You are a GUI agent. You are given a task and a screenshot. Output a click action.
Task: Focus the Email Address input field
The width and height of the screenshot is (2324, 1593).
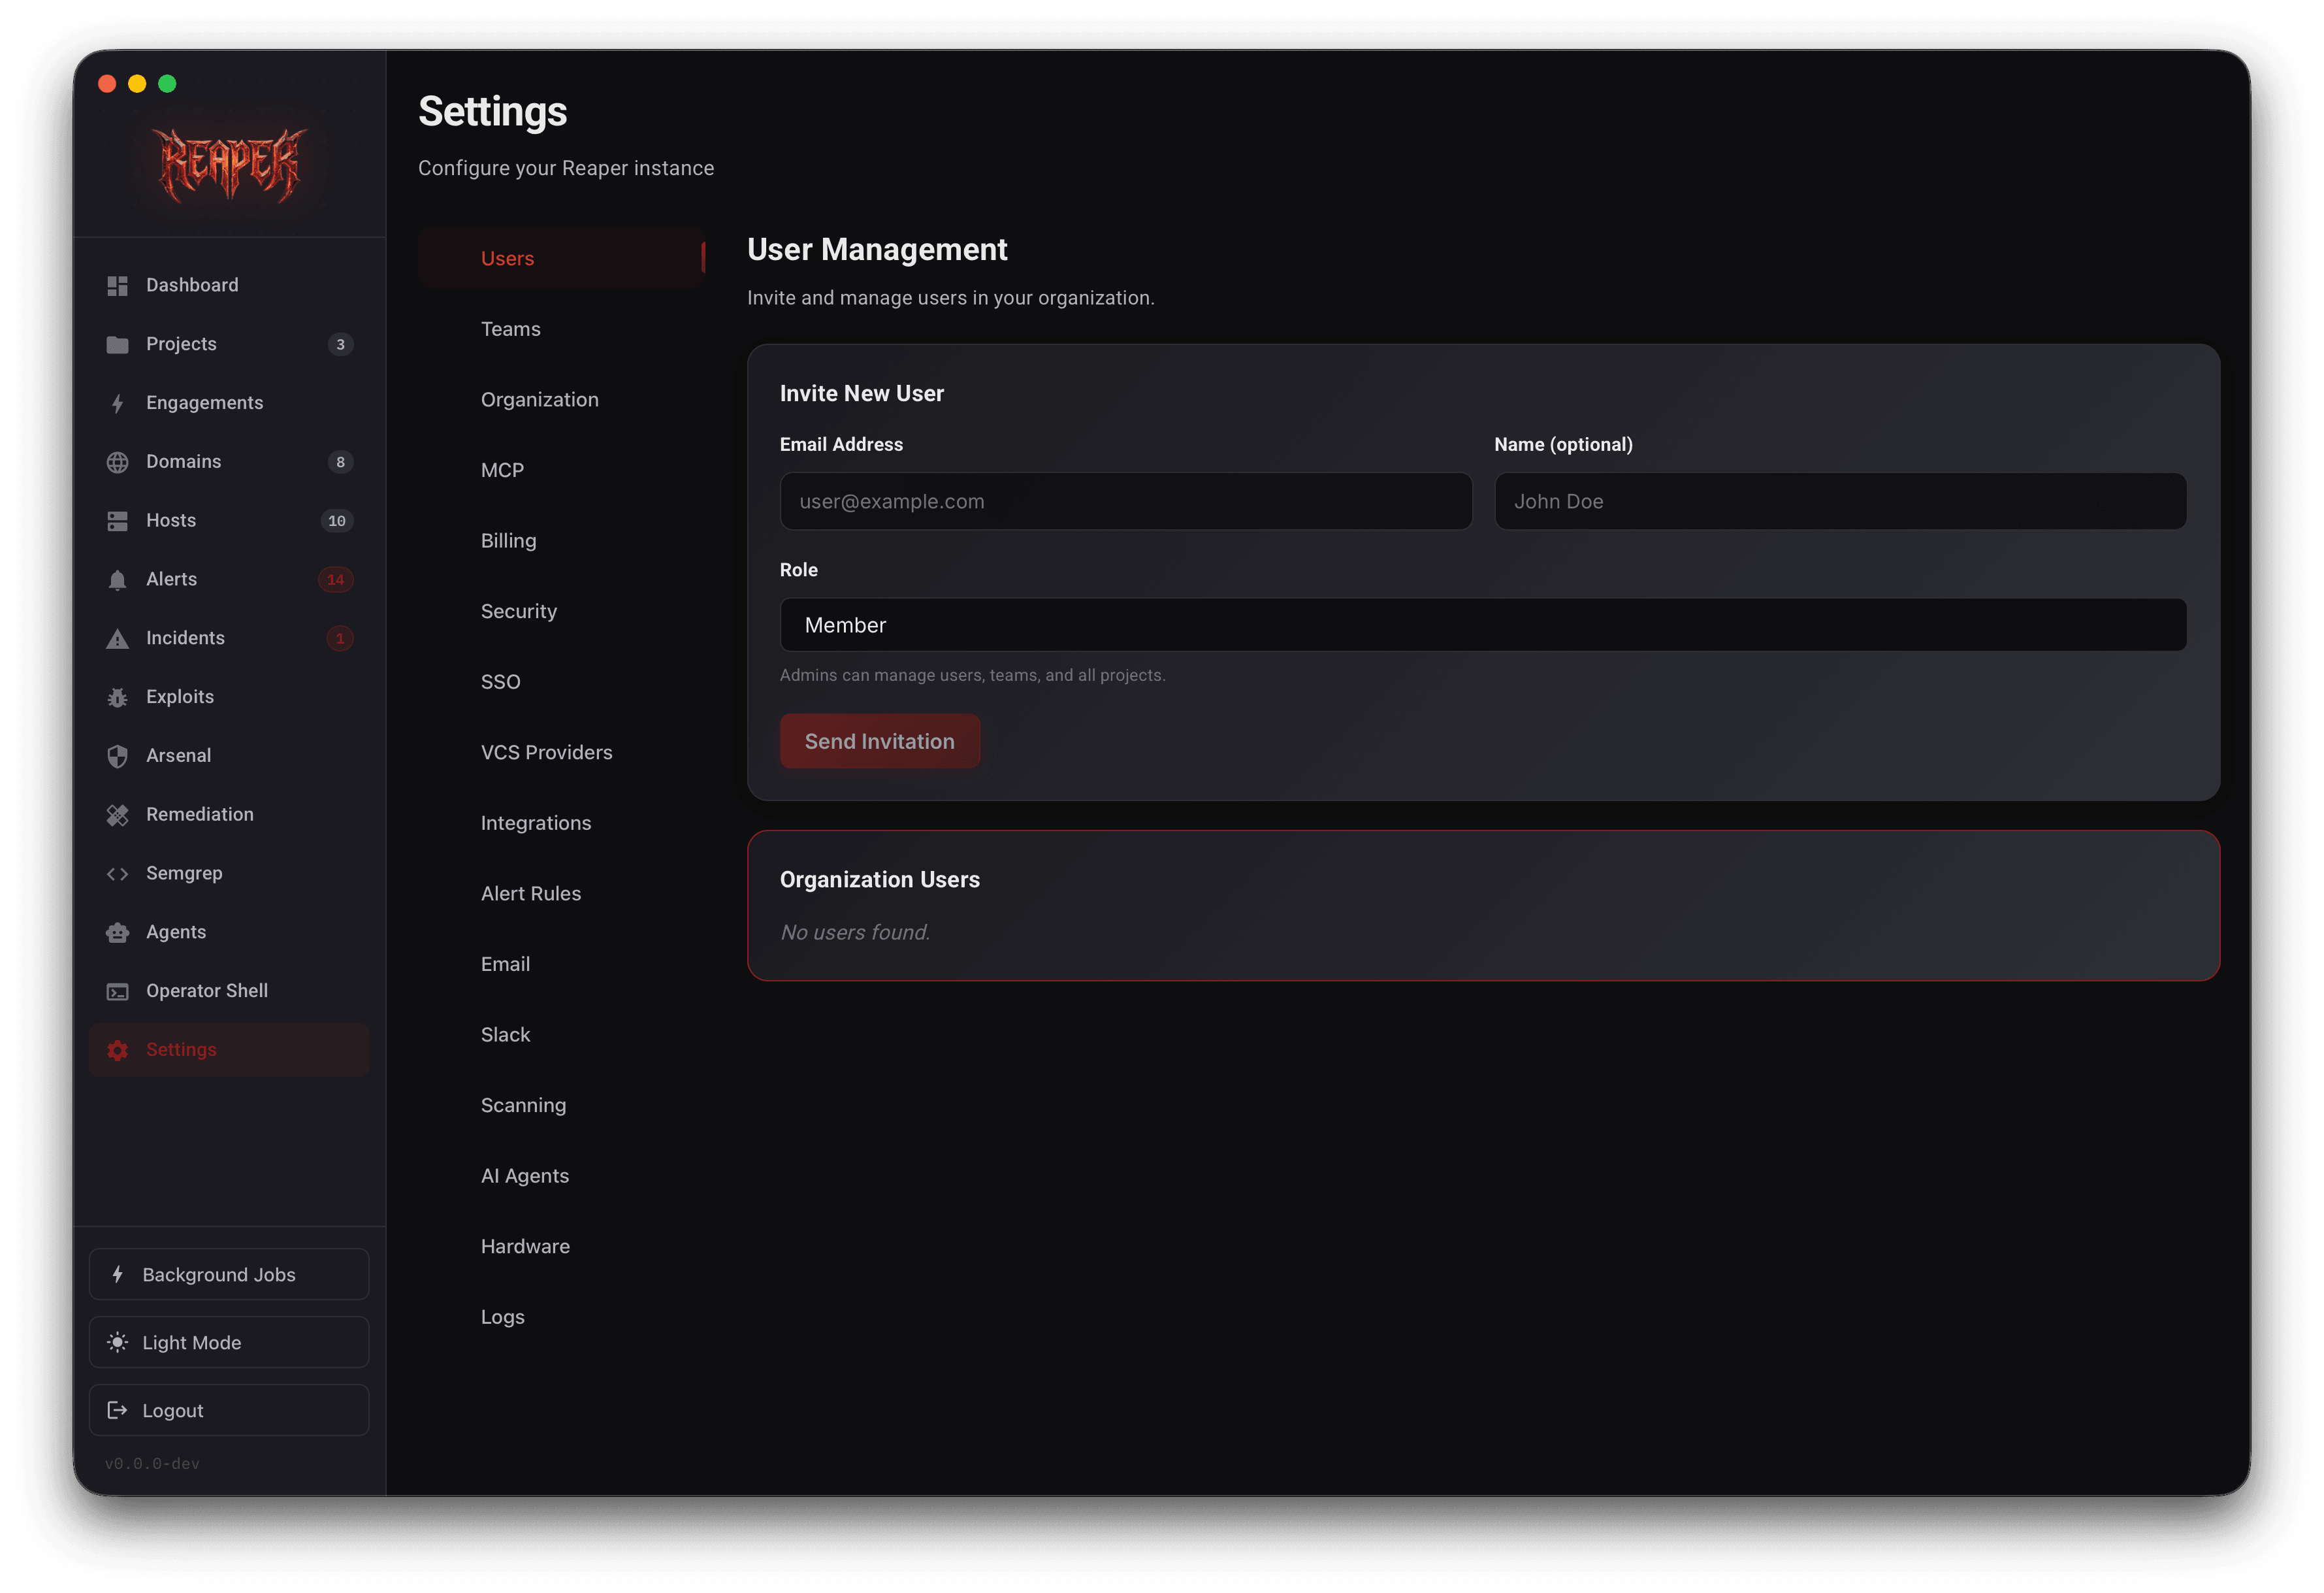point(1125,501)
